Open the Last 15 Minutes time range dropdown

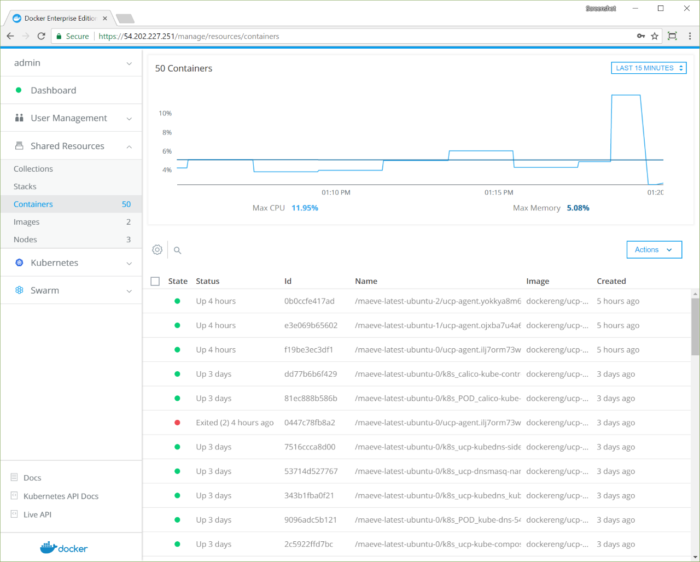[x=649, y=68]
